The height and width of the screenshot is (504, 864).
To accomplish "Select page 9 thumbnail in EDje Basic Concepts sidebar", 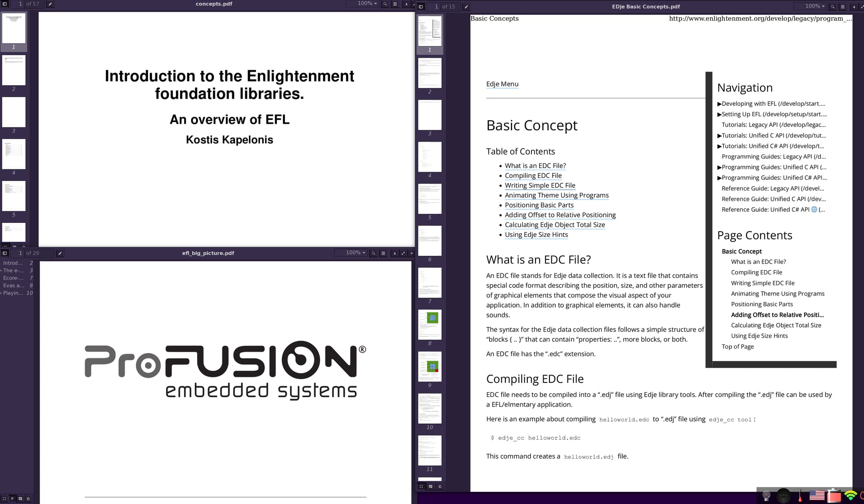I will click(430, 366).
